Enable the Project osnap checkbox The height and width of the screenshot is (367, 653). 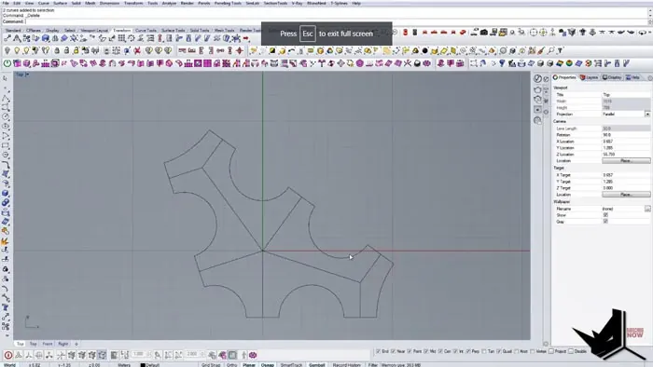click(x=551, y=351)
